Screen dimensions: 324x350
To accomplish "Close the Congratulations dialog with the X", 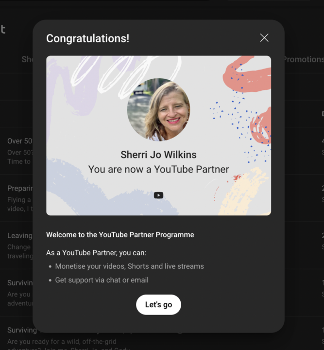I will (264, 38).
